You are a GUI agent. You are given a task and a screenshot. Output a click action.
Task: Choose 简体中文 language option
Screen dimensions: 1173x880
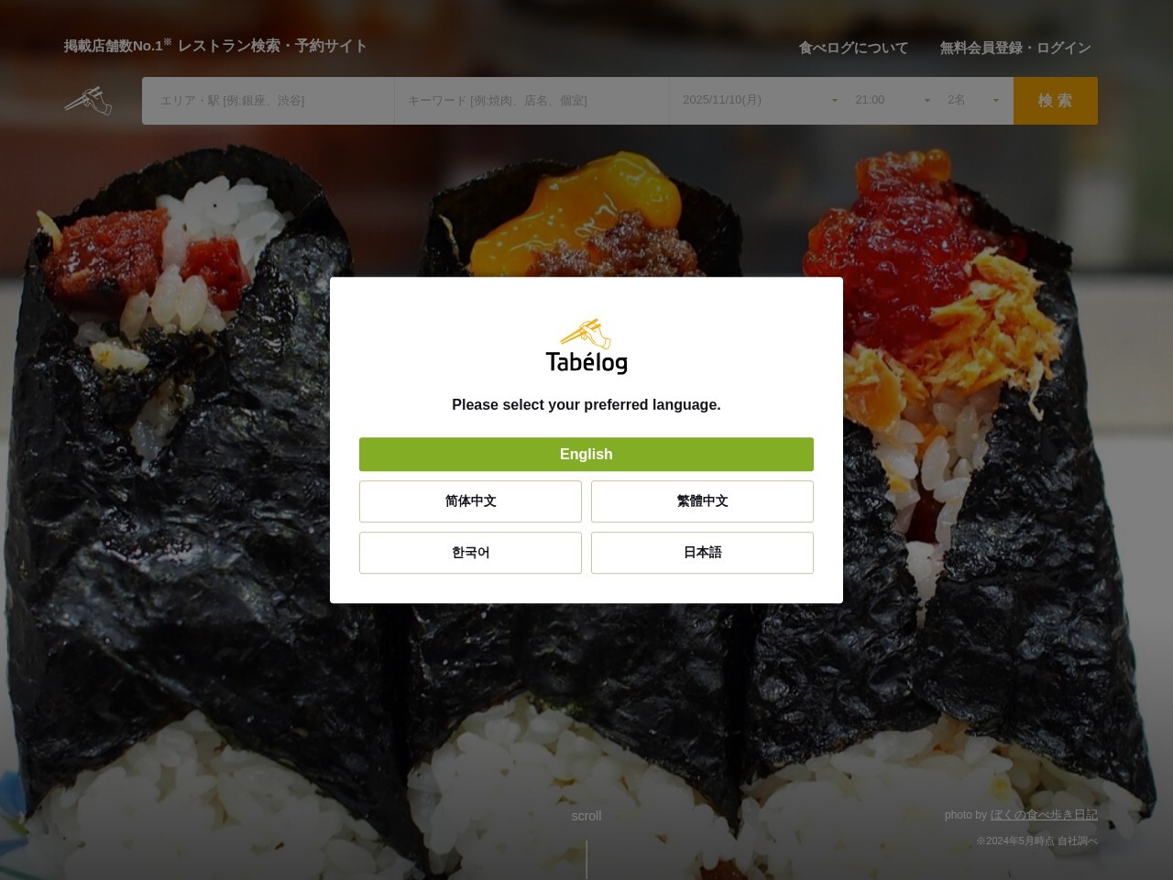[470, 501]
